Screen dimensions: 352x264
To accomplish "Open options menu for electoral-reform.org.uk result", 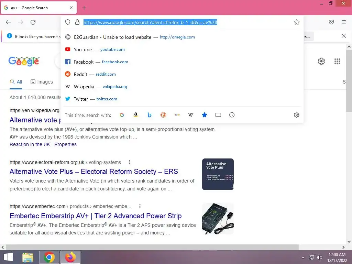I will (x=130, y=162).
